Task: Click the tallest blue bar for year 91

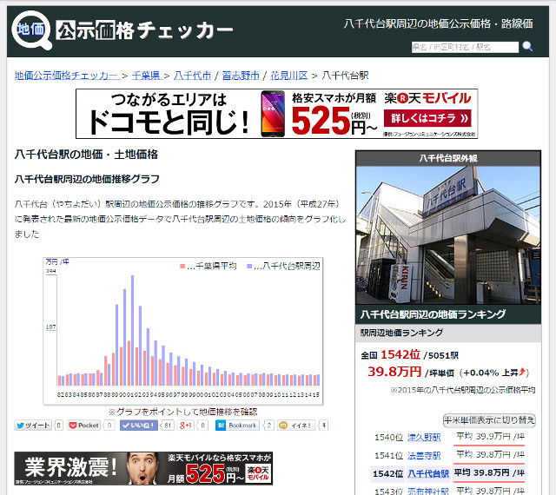Action: click(132, 330)
